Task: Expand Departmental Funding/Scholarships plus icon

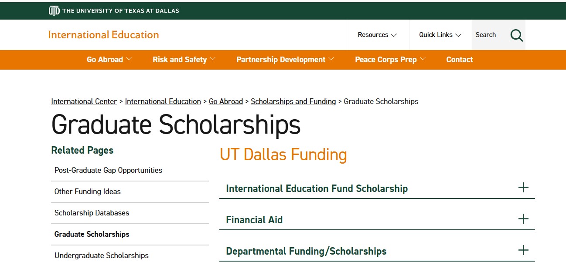Action: coord(523,250)
